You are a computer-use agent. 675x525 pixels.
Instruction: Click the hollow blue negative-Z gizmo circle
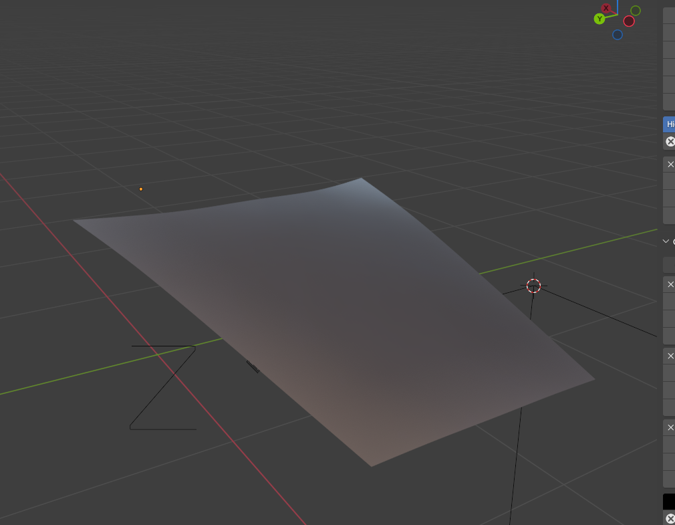[x=618, y=35]
